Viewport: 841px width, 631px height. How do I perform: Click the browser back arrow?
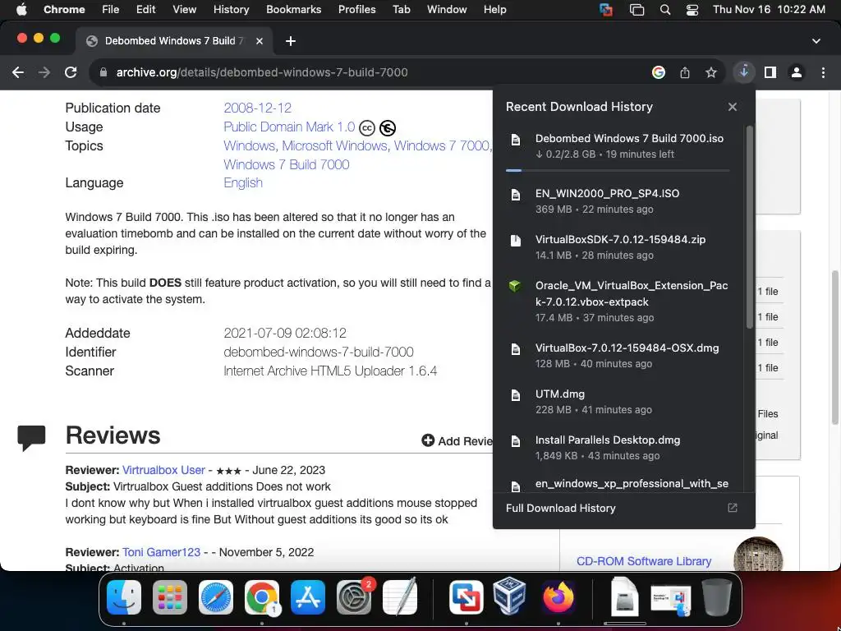click(x=18, y=72)
